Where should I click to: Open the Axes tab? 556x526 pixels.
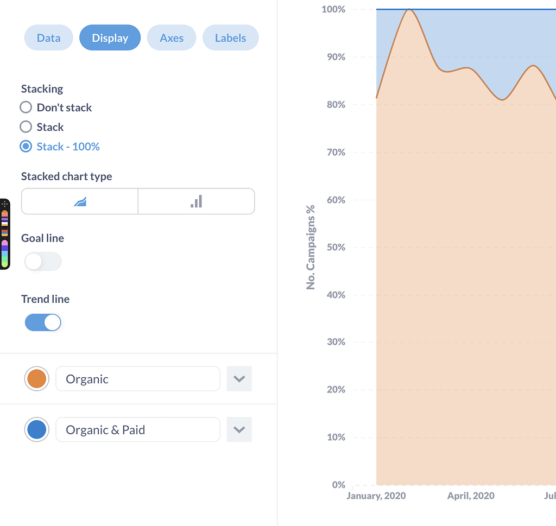pyautogui.click(x=171, y=37)
